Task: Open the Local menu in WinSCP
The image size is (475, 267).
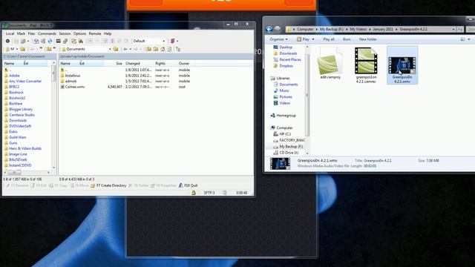Action: [x=10, y=33]
